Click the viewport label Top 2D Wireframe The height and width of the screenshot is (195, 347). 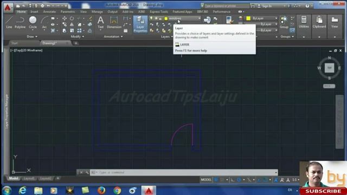27,50
